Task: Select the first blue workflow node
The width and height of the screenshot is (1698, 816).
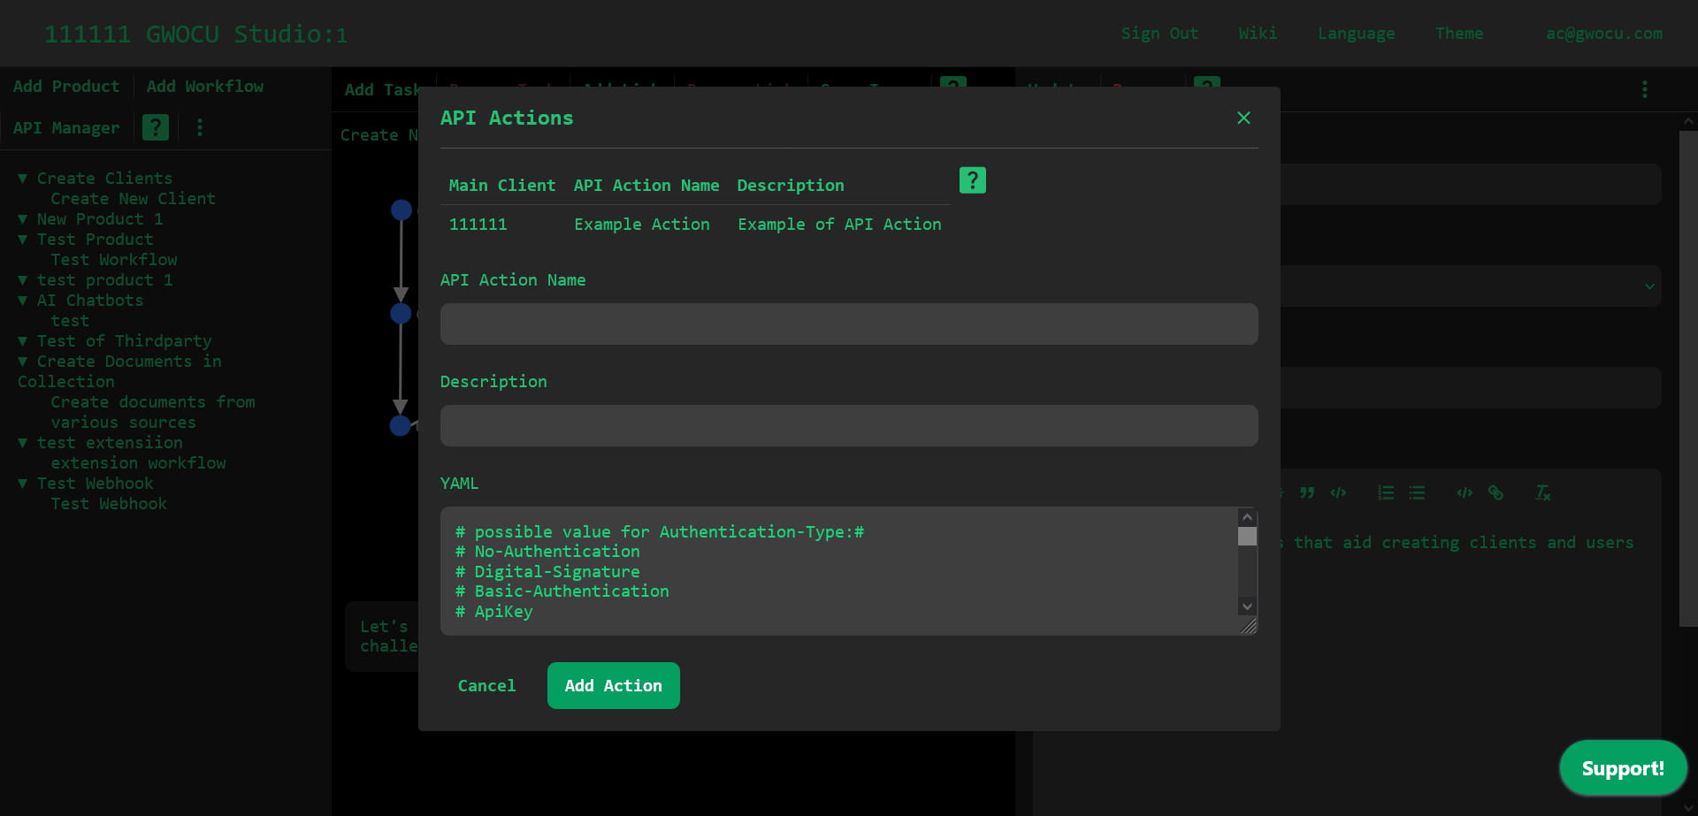Action: (x=402, y=210)
